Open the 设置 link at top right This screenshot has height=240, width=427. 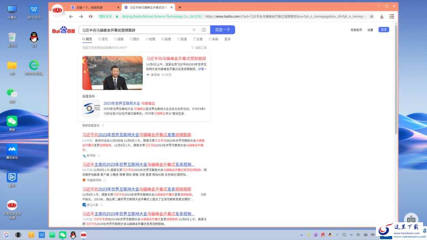pos(370,30)
